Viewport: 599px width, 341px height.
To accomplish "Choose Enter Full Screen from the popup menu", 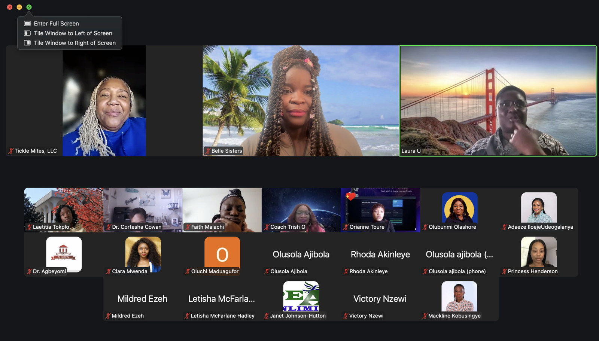I will click(56, 24).
